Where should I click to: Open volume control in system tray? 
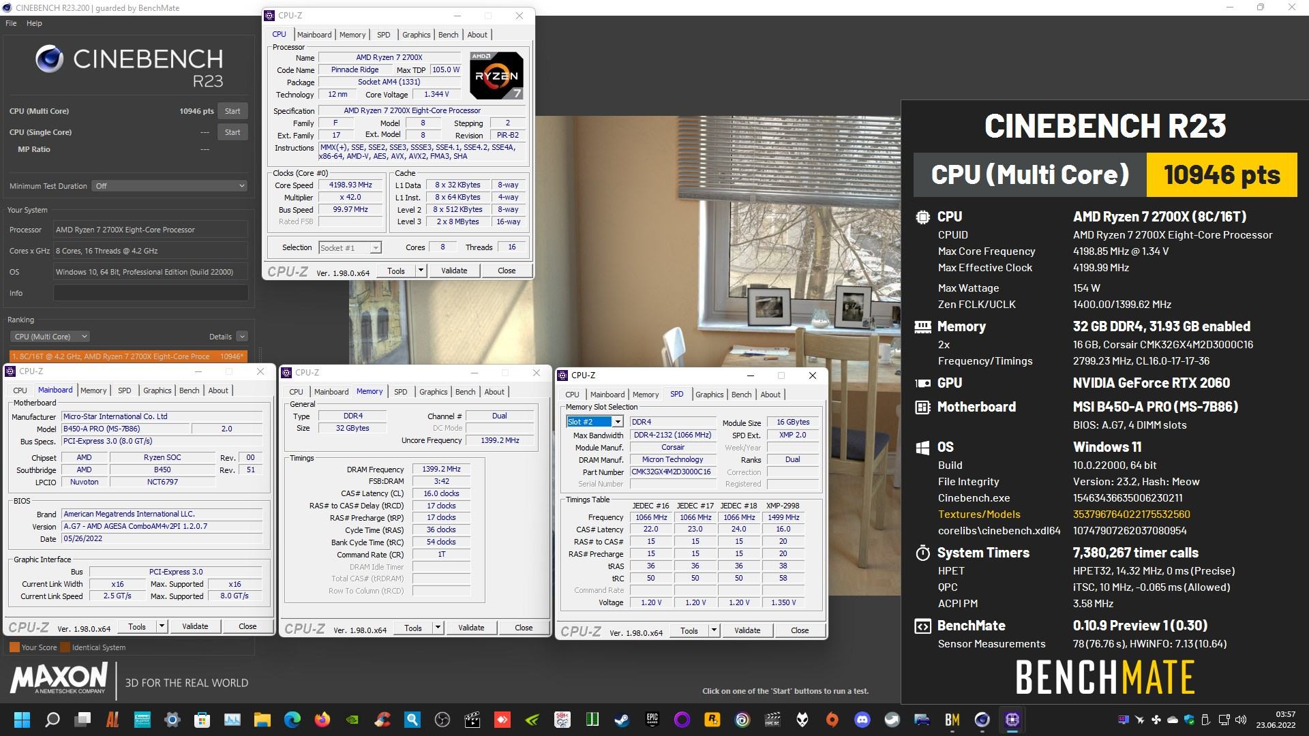click(x=1241, y=720)
